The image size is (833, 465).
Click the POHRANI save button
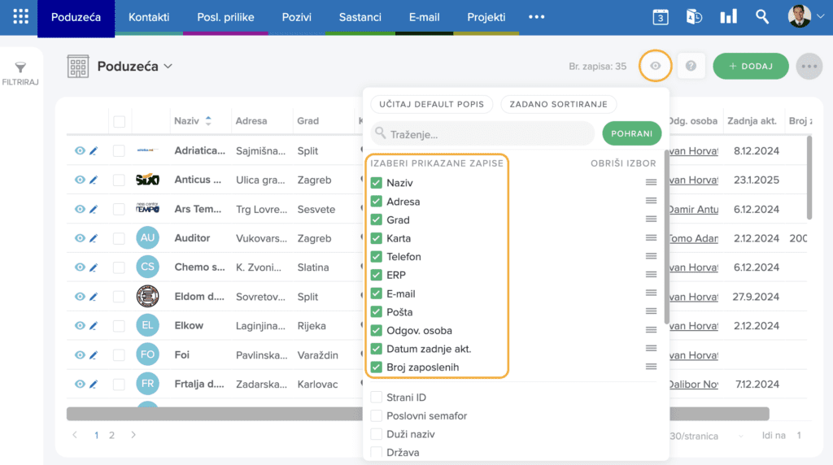[x=631, y=134]
